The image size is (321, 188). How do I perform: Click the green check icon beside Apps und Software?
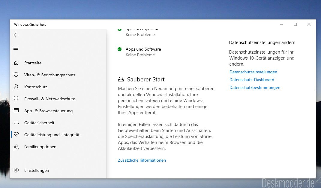coord(120,49)
